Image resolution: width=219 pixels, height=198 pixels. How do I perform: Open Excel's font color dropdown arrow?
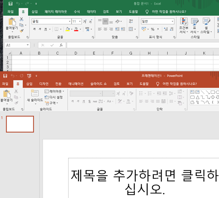(x=80, y=29)
